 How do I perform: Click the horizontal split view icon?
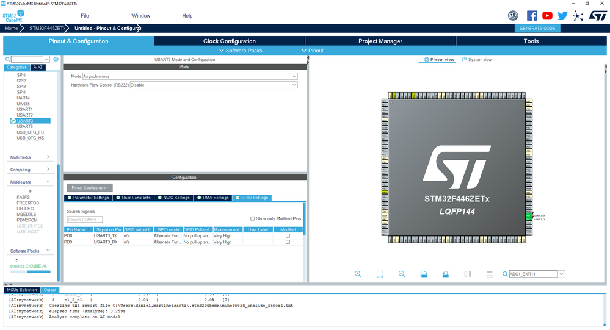click(x=489, y=274)
